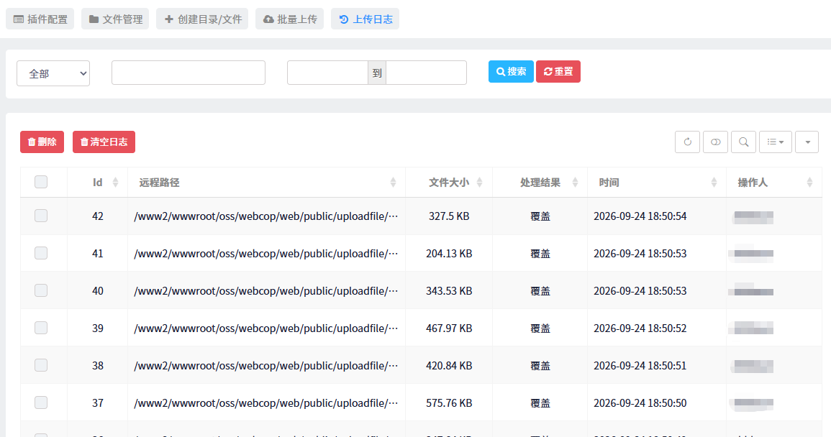Check the row with Id 39

(41, 328)
